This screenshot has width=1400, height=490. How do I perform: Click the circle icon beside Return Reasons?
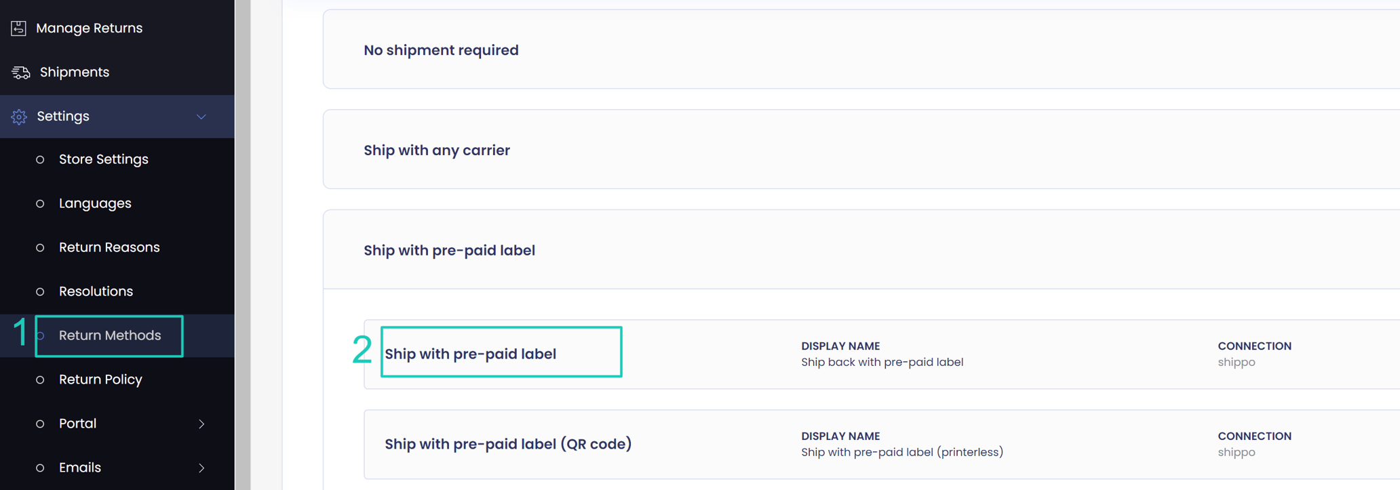[39, 247]
